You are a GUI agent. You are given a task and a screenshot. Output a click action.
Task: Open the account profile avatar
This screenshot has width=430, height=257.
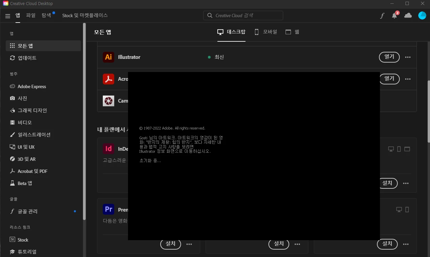click(422, 15)
